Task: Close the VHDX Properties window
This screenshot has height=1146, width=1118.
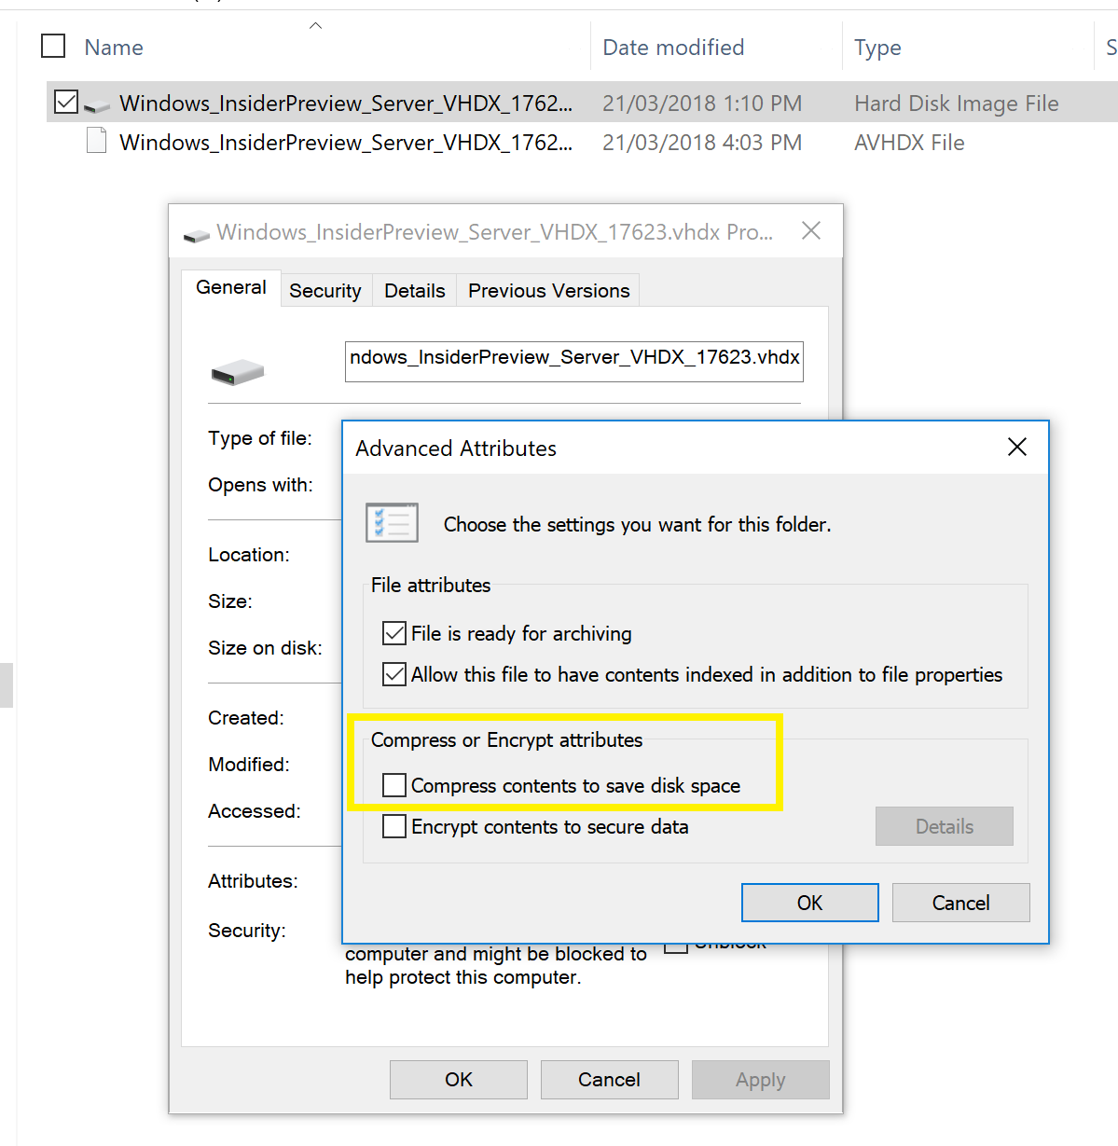Action: (x=811, y=231)
